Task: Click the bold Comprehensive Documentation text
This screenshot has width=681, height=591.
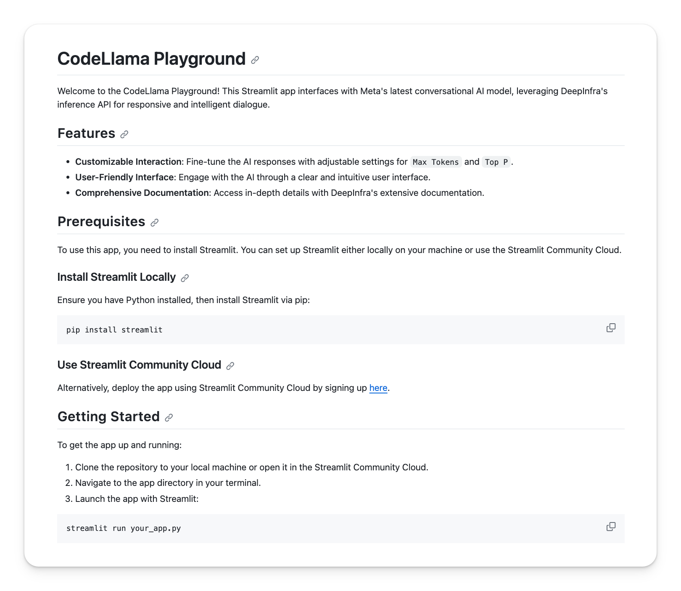Action: point(142,193)
